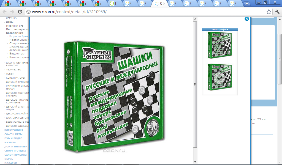Viewport: 282px width, 165px height.
Task: Open Новинки игр link
Action: click(x=15, y=26)
